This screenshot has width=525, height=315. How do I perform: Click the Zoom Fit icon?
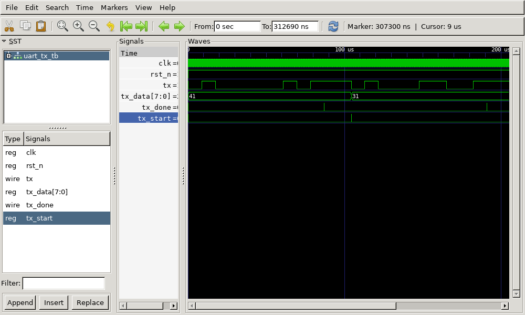coord(62,26)
